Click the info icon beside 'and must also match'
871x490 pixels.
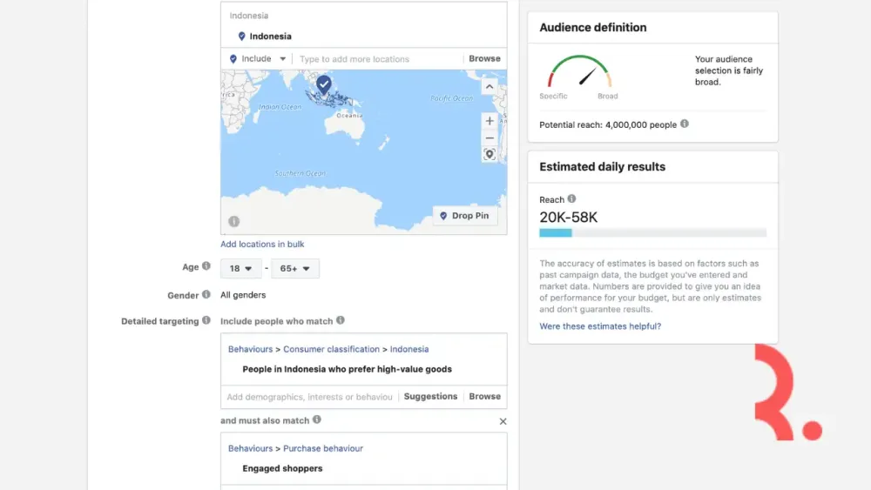(317, 420)
